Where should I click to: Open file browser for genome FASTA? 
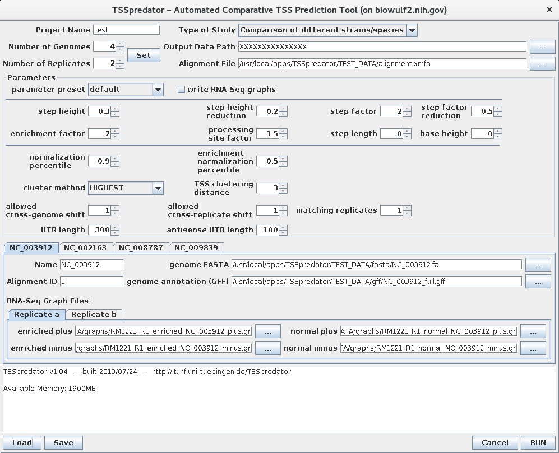click(538, 264)
